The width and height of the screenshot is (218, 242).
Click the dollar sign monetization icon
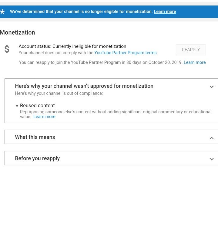(7, 49)
